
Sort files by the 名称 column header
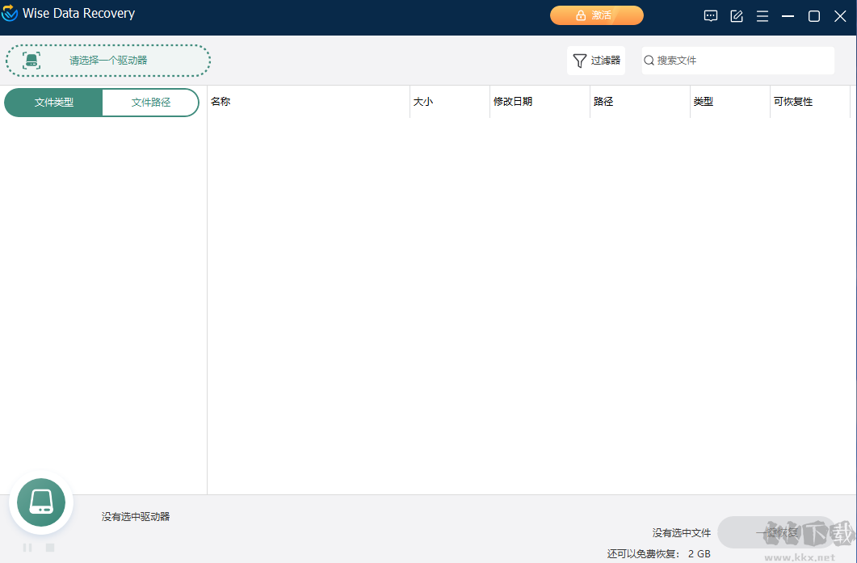point(219,101)
